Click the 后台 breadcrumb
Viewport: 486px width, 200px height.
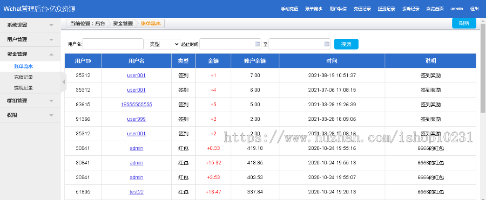point(100,24)
